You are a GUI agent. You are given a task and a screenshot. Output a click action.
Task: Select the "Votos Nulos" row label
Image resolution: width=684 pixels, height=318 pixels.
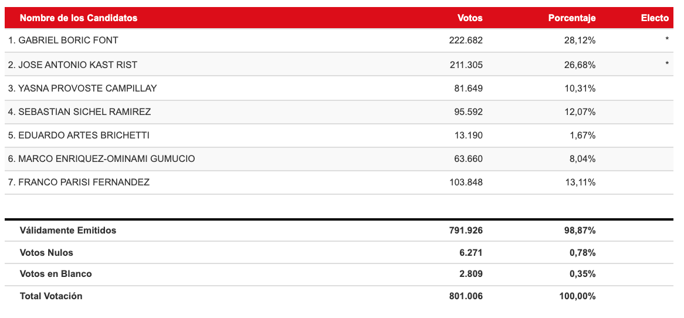click(46, 252)
